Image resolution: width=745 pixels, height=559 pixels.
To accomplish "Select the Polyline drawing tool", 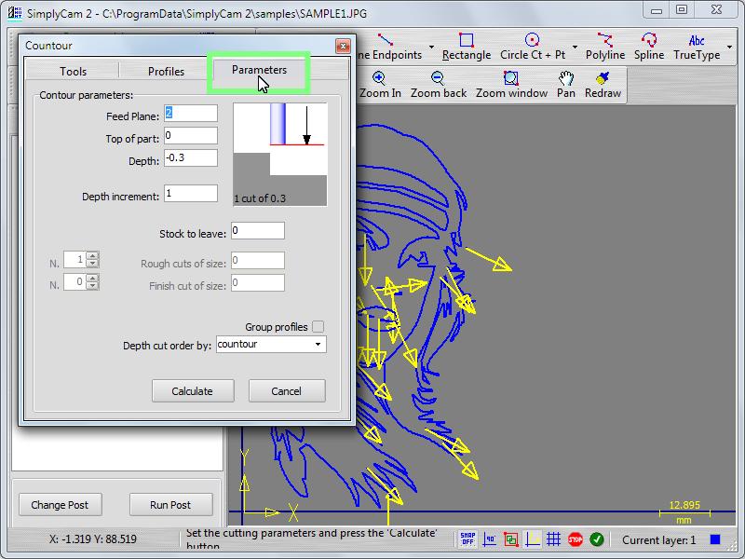I will [604, 48].
